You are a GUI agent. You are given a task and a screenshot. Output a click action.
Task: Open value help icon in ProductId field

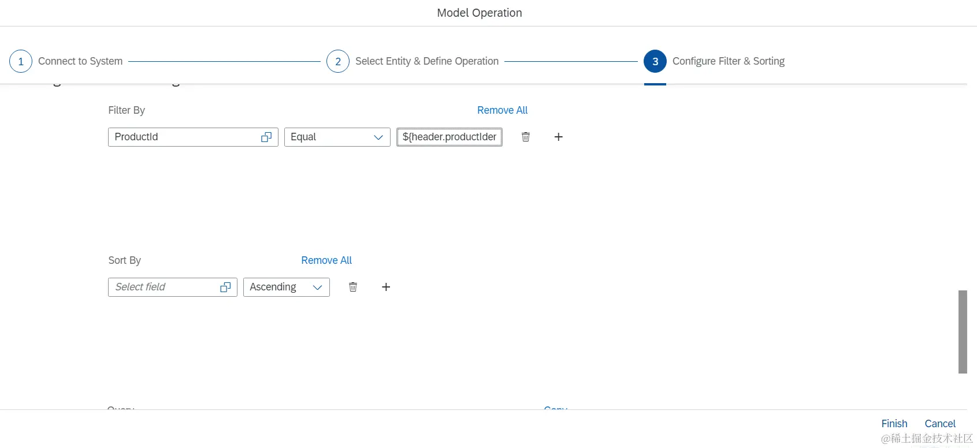pos(266,137)
